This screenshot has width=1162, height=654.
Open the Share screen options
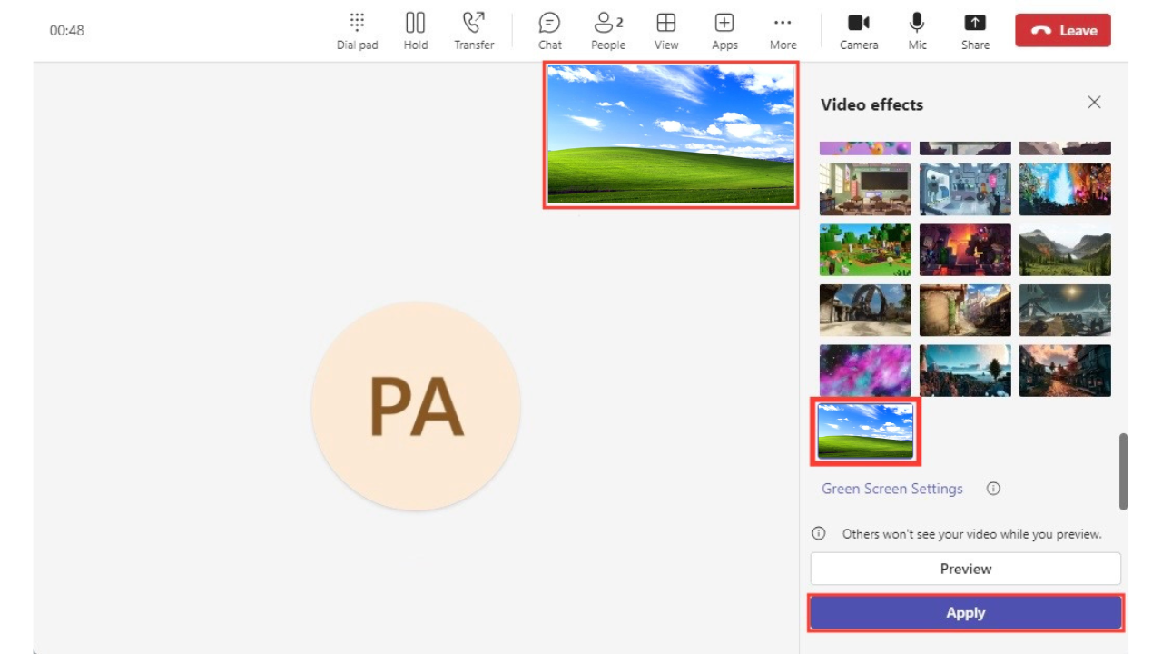coord(975,30)
